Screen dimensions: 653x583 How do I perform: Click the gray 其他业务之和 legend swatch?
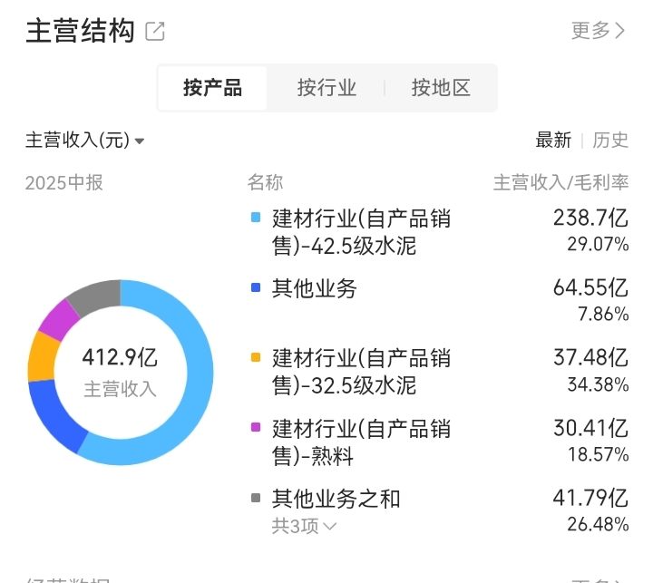(x=256, y=498)
